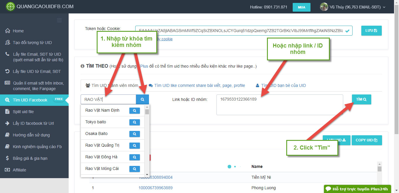Click the Link hoặc ID nhóm textarea

coord(280,105)
